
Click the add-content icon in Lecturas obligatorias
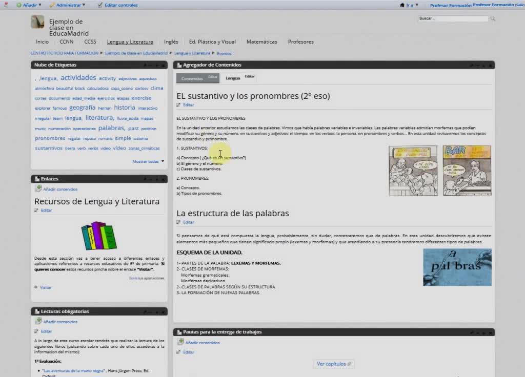pos(38,322)
